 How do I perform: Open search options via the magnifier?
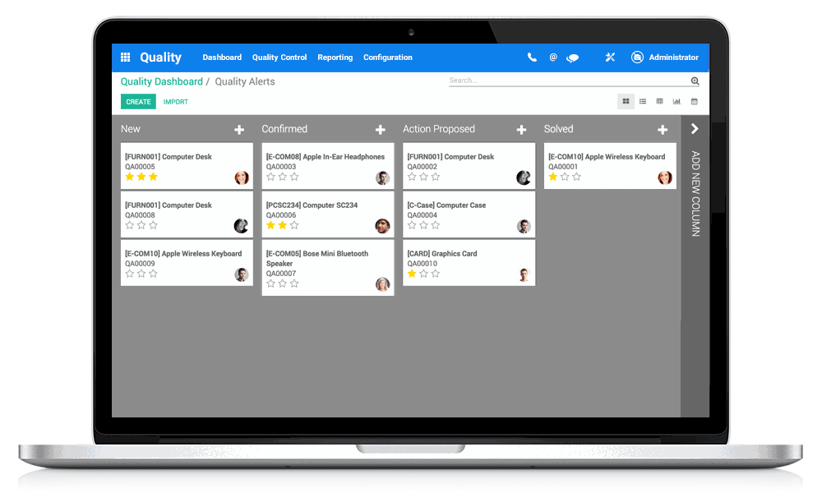tap(695, 81)
